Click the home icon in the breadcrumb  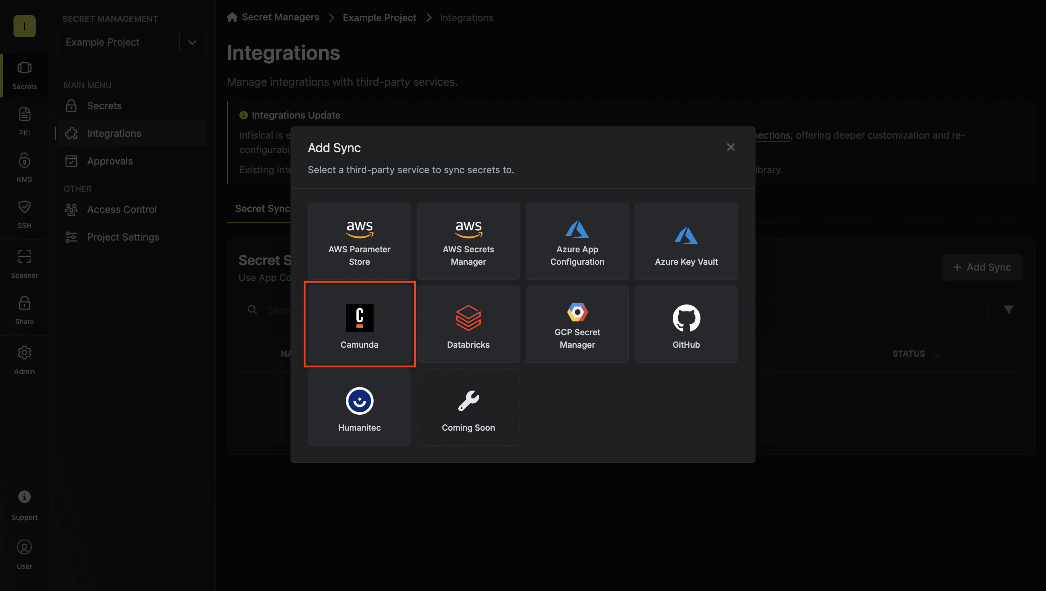tap(232, 17)
